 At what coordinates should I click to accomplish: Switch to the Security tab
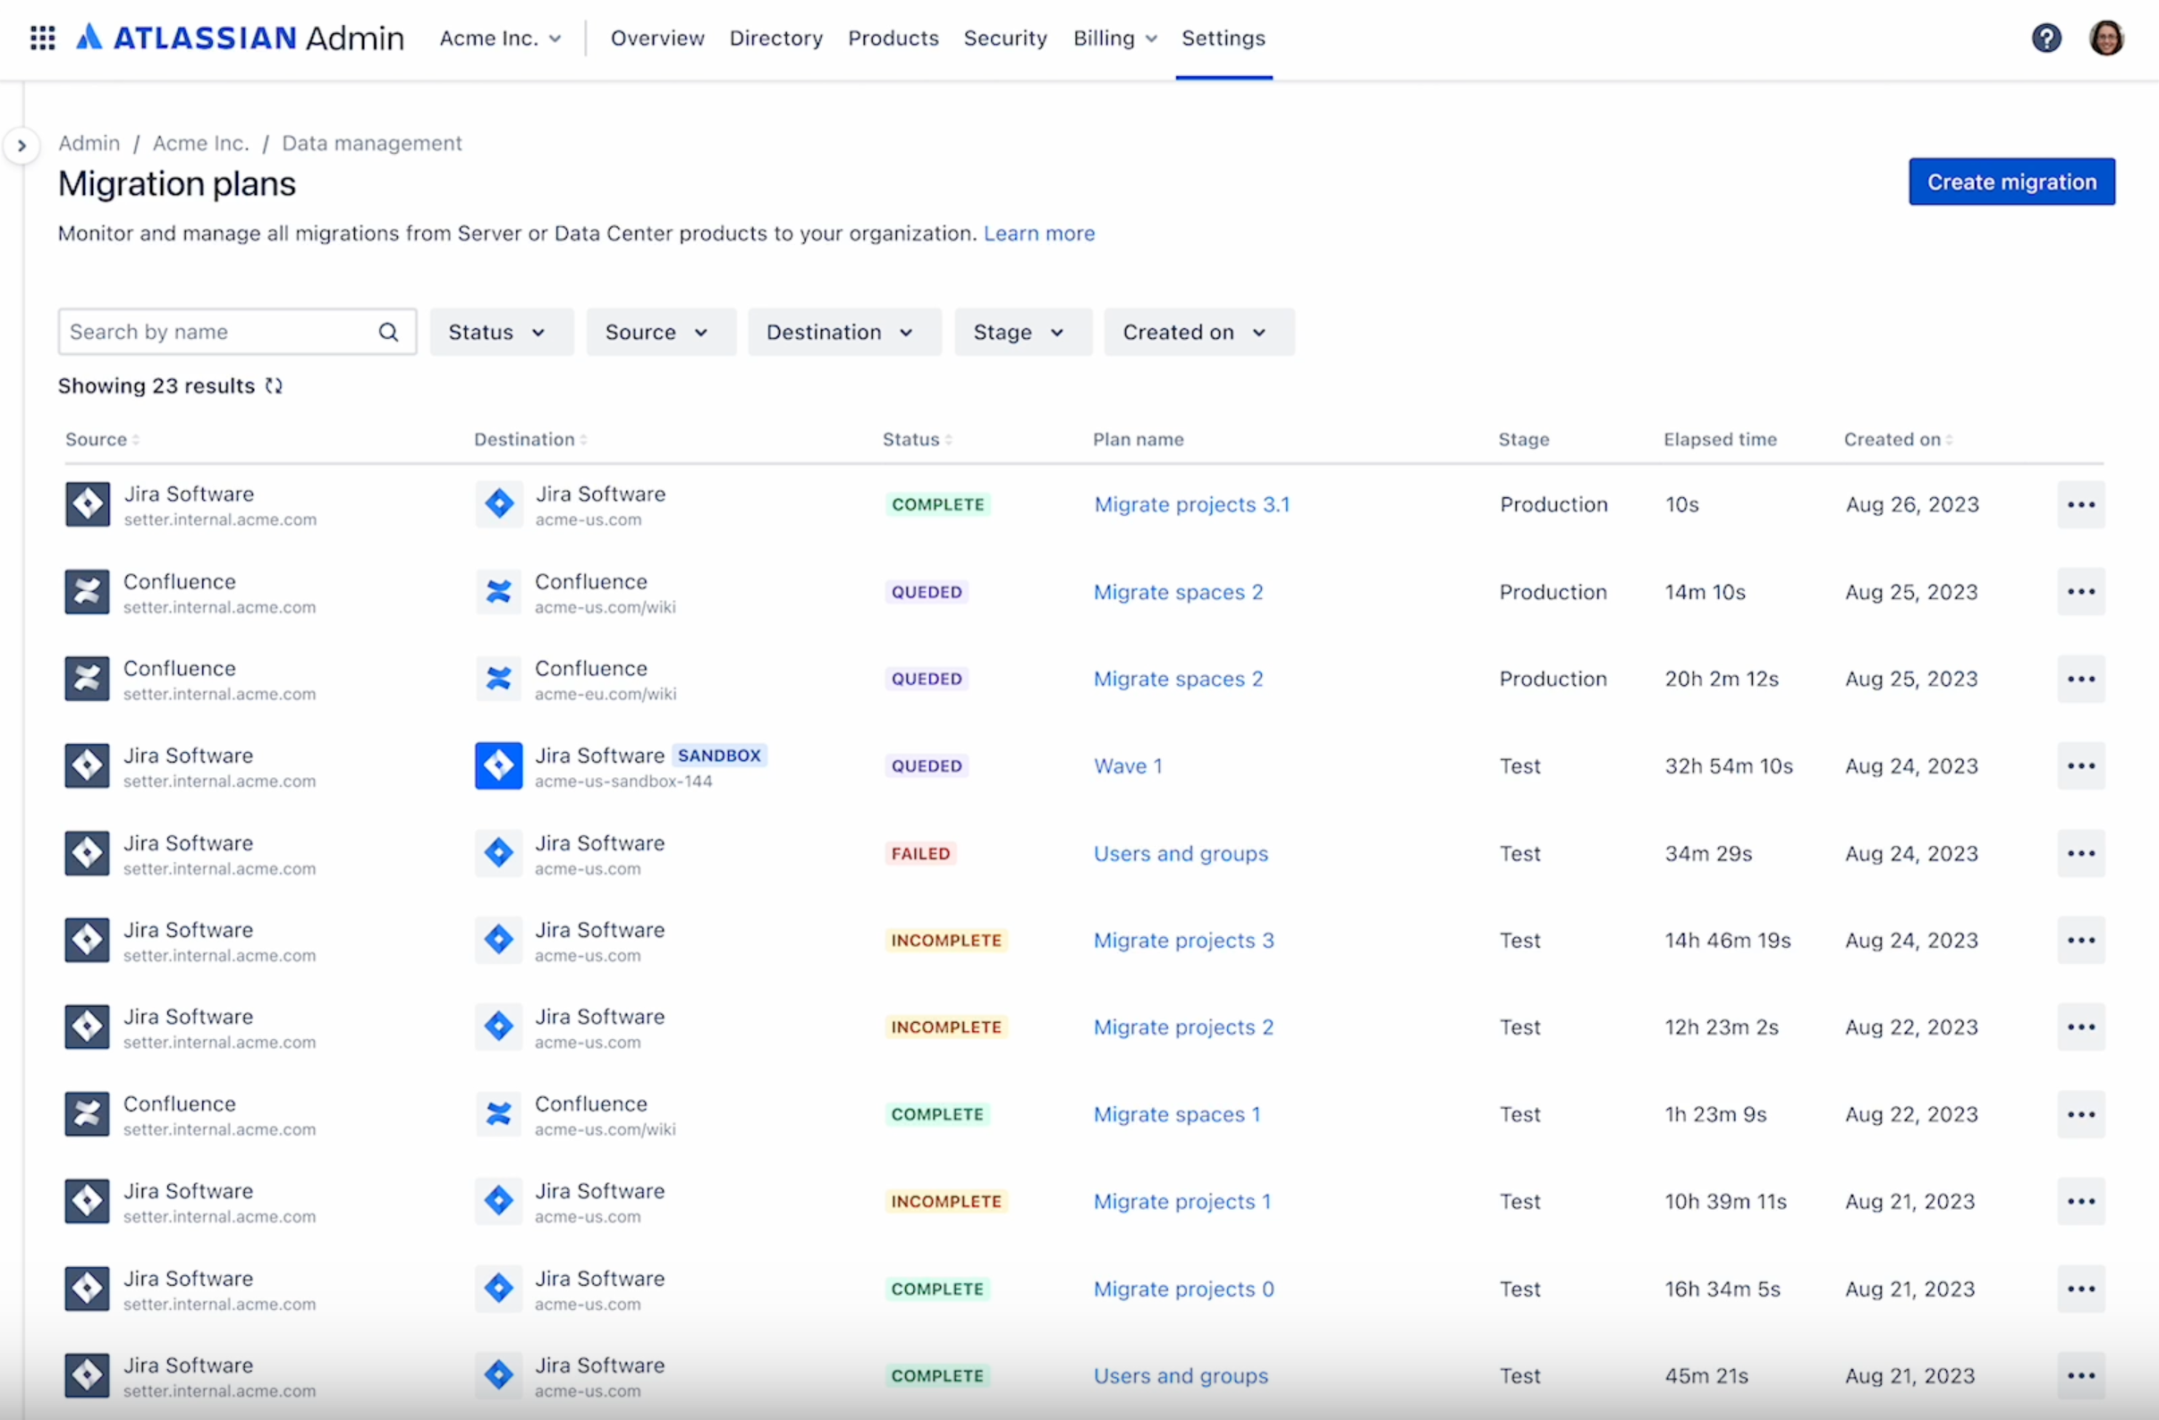point(1005,38)
